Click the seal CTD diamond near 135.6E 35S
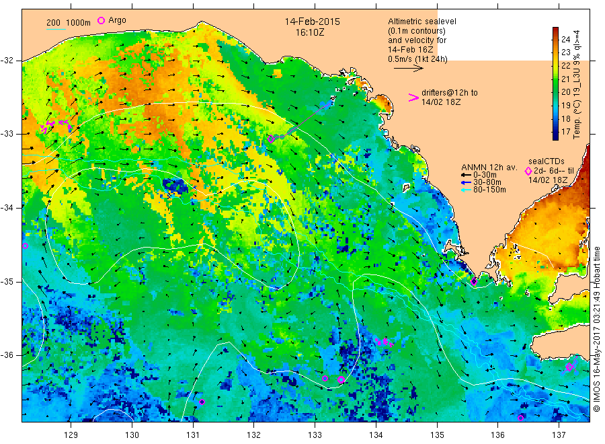This screenshot has height=444, width=605. 474,281
